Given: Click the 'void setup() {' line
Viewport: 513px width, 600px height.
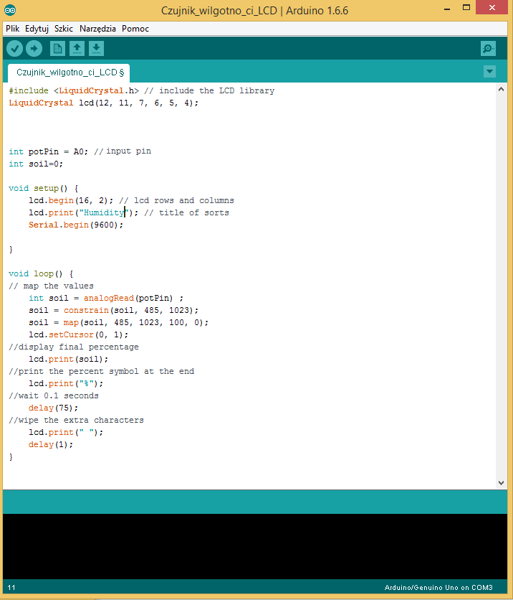Looking at the screenshot, I should (x=44, y=188).
